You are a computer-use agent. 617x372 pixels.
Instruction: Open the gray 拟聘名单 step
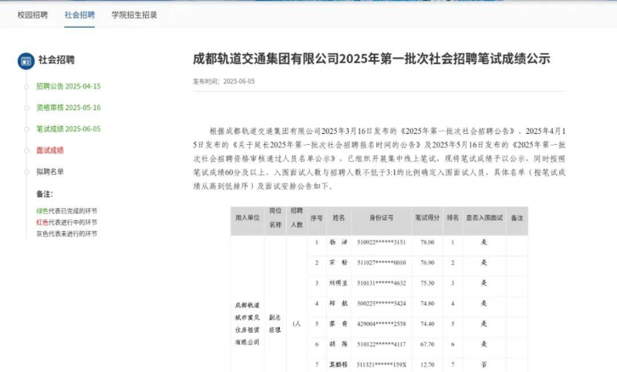[x=50, y=172]
